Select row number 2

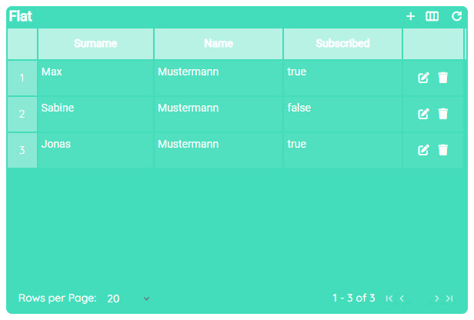(22, 114)
